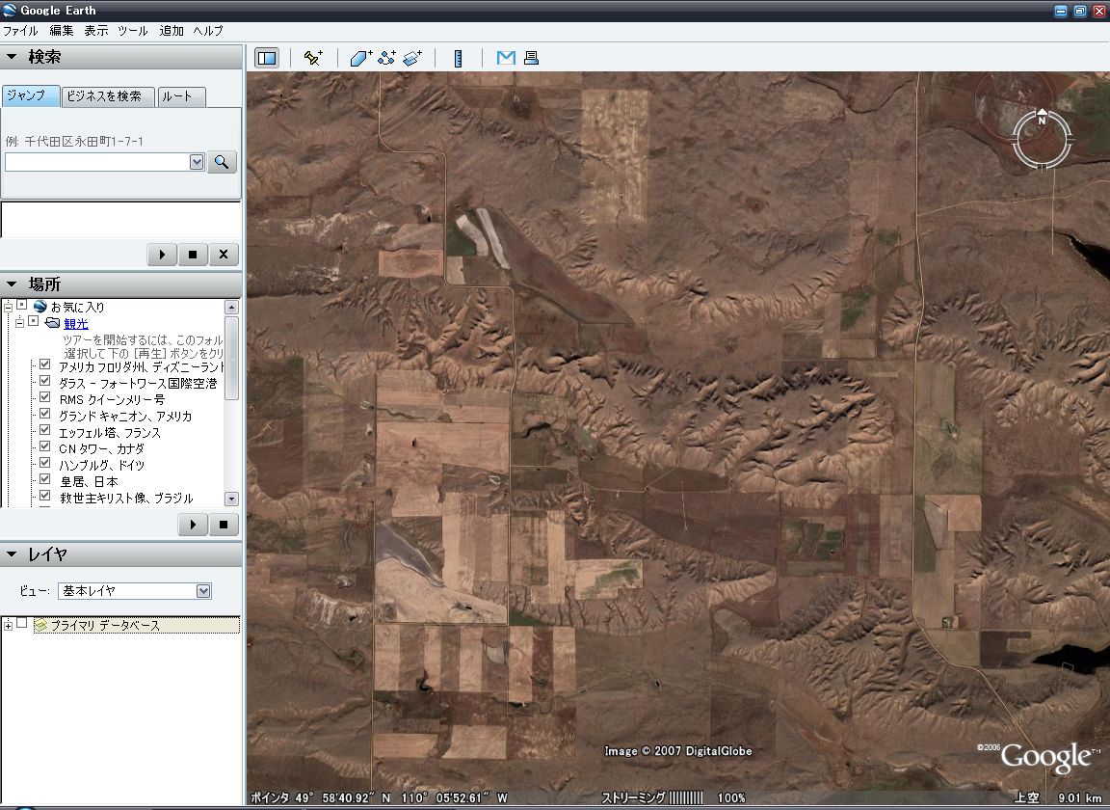Collapse the 観光 tree node
The height and width of the screenshot is (810, 1110).
(x=20, y=323)
